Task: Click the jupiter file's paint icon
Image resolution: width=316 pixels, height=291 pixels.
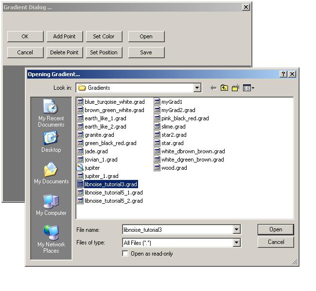Action: tap(80, 168)
